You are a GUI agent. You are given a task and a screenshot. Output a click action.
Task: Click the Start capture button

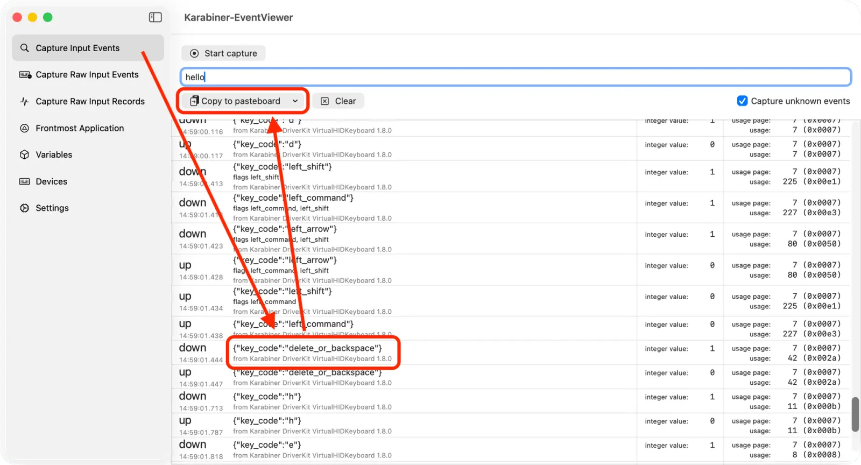coord(223,53)
